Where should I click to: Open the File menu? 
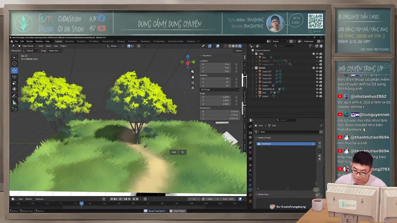(16, 41)
